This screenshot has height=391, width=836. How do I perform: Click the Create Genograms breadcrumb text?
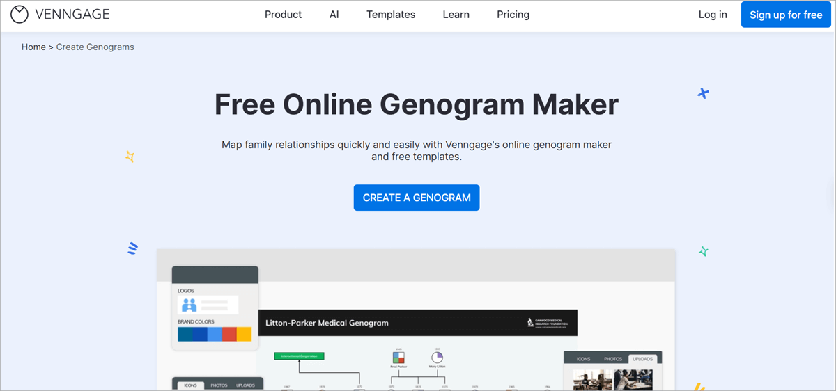(x=95, y=47)
